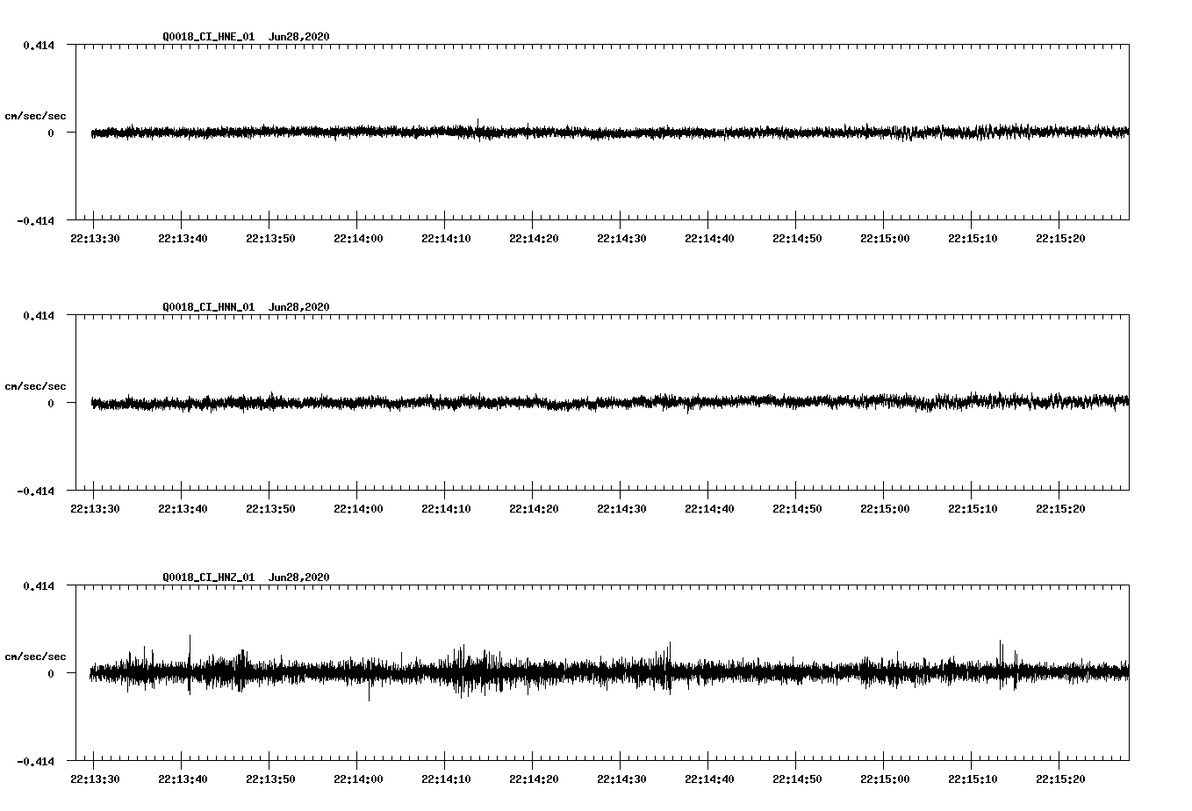Click the 0 axis label on HNN plot

(51, 403)
